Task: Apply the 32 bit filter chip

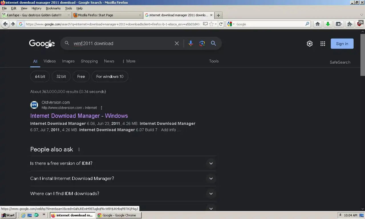Action: pyautogui.click(x=61, y=76)
